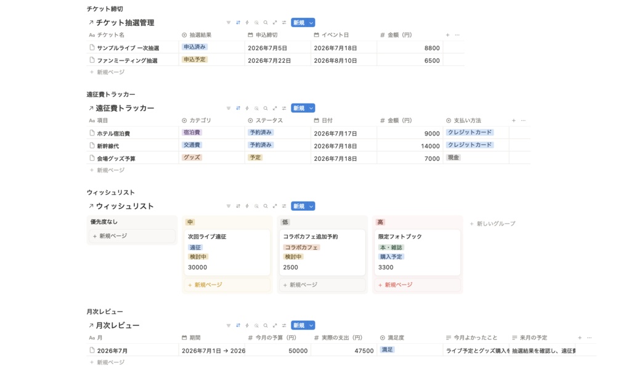The height and width of the screenshot is (379, 631).
Task: Open view settings for チケット抽選管理
Action: point(284,23)
